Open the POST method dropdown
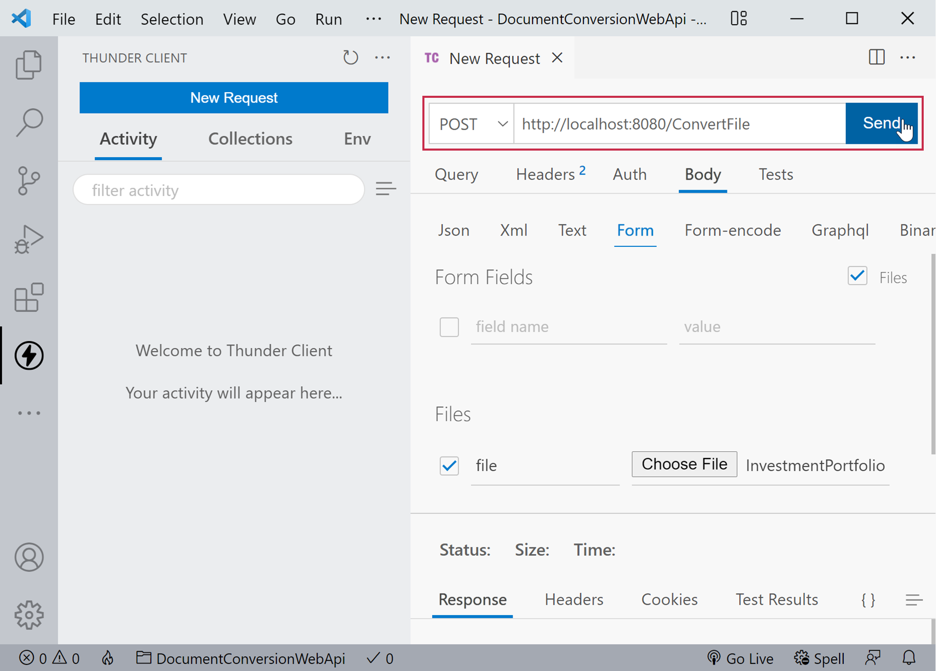Viewport: 936px width, 671px height. coord(472,124)
